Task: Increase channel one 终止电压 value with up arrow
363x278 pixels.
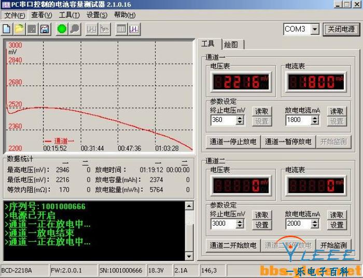Action: pos(240,118)
